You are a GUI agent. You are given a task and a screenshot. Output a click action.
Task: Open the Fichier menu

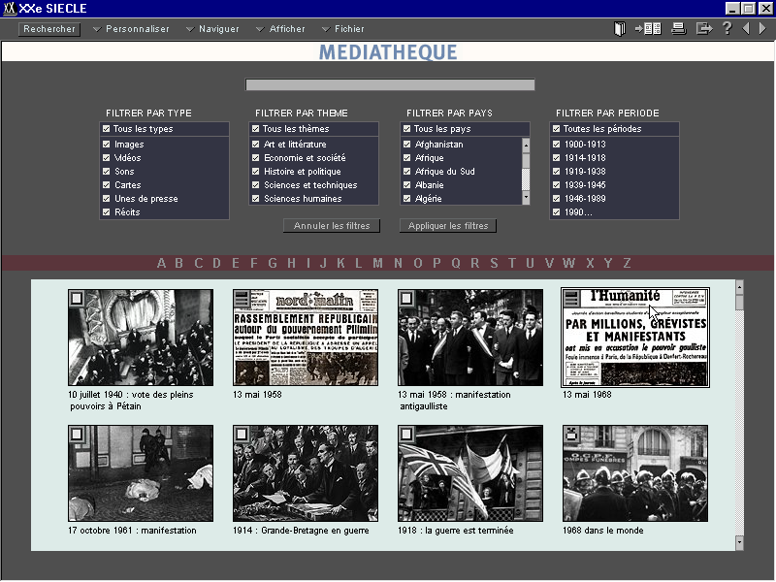tap(343, 29)
